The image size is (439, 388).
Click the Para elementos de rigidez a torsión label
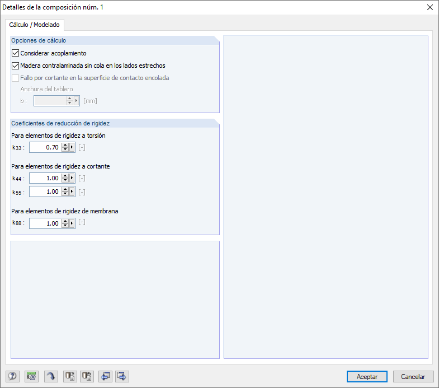click(58, 135)
